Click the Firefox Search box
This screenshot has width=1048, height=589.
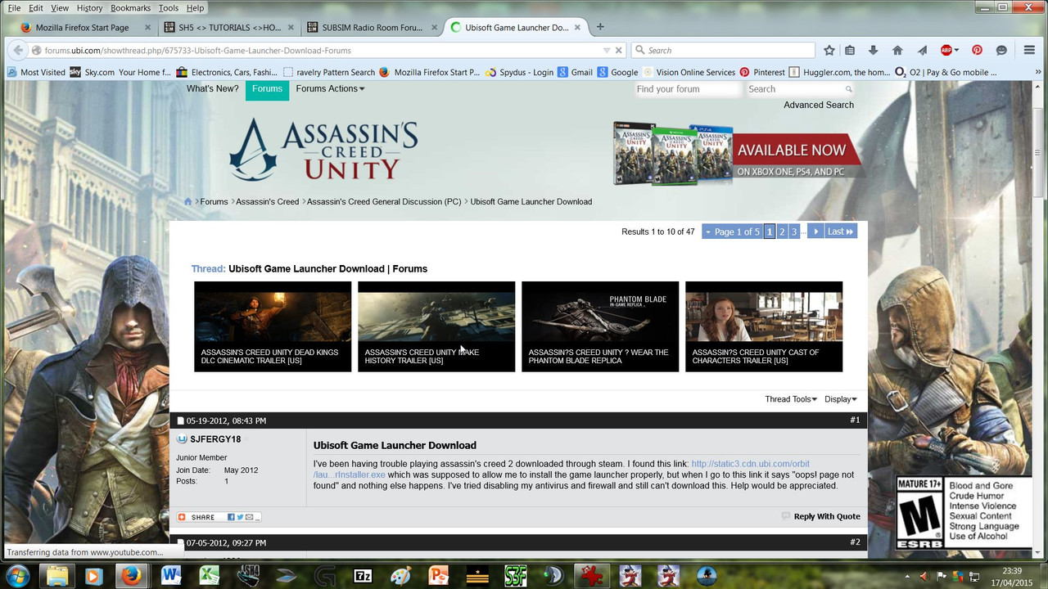723,50
